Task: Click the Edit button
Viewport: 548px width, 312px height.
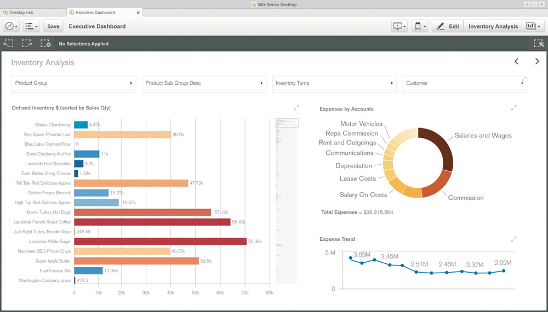Action: (x=448, y=26)
